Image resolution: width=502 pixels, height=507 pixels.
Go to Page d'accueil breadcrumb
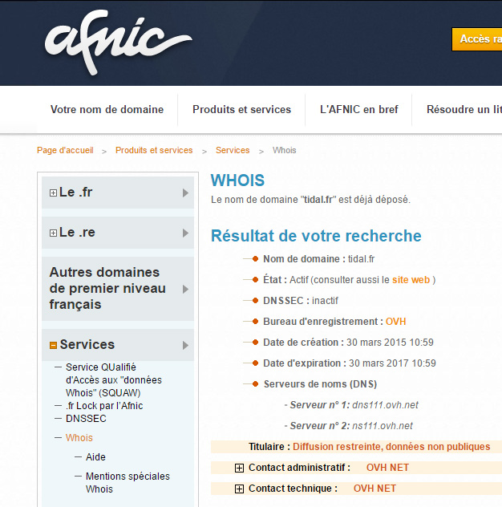click(65, 150)
